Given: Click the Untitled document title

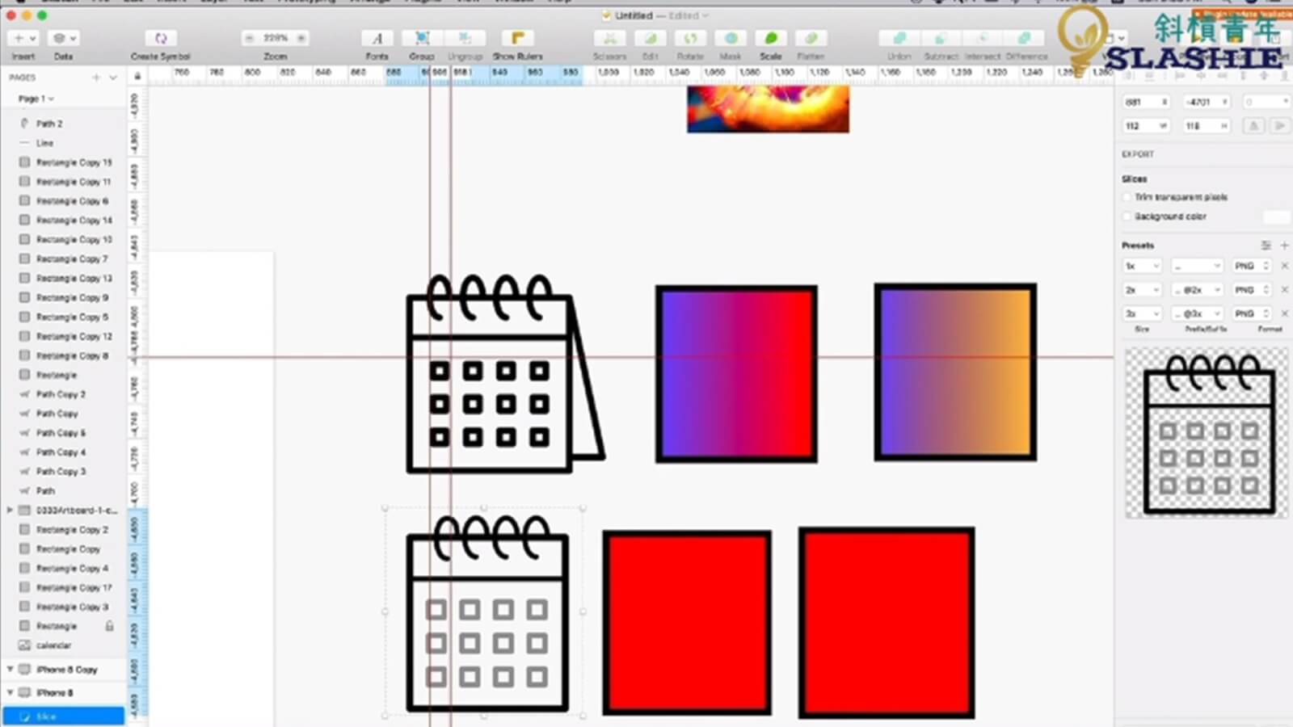Looking at the screenshot, I should [x=634, y=15].
